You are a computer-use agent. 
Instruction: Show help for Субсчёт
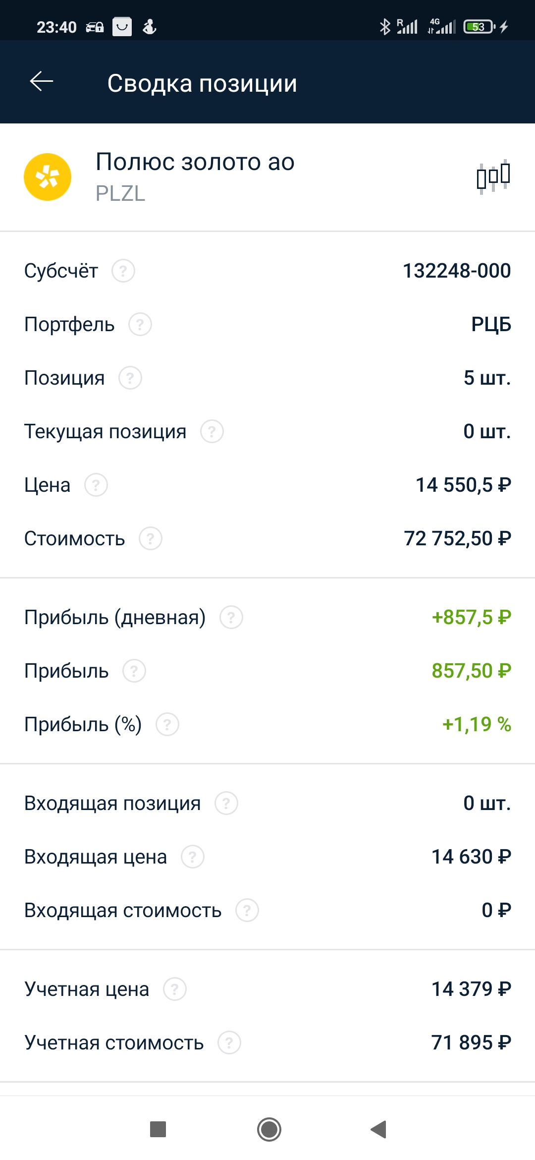click(x=123, y=271)
